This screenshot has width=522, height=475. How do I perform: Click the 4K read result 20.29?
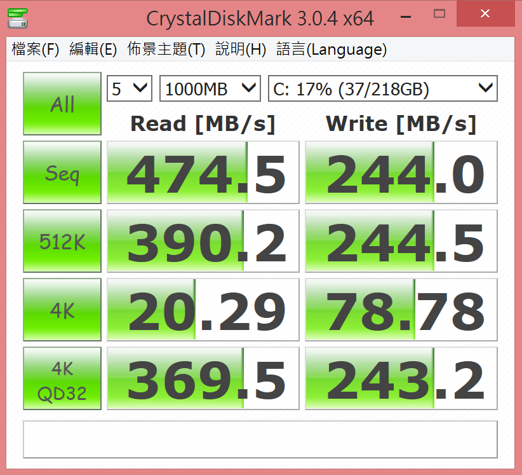(x=203, y=310)
